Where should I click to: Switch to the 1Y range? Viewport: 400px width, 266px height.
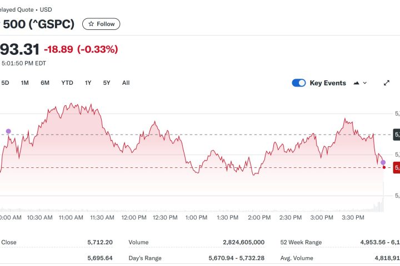88,83
